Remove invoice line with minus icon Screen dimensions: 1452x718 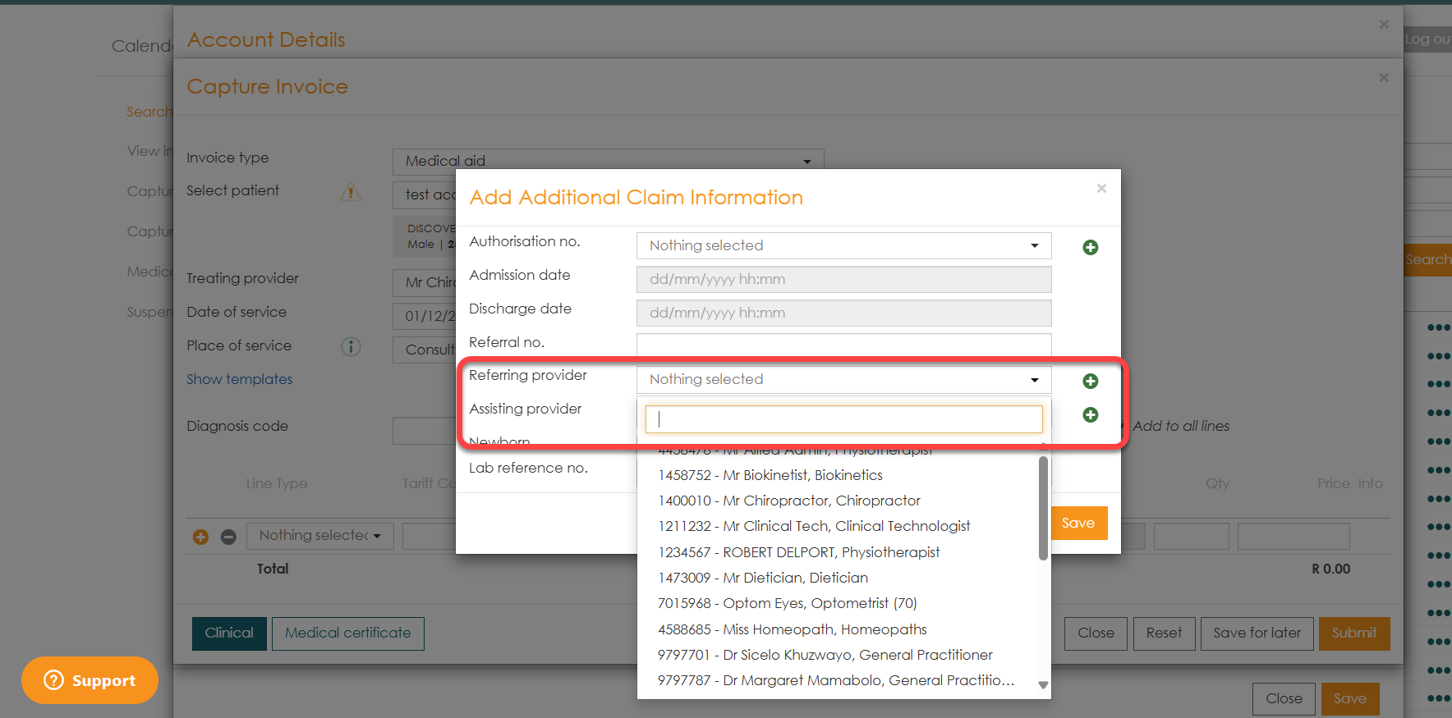tap(228, 537)
